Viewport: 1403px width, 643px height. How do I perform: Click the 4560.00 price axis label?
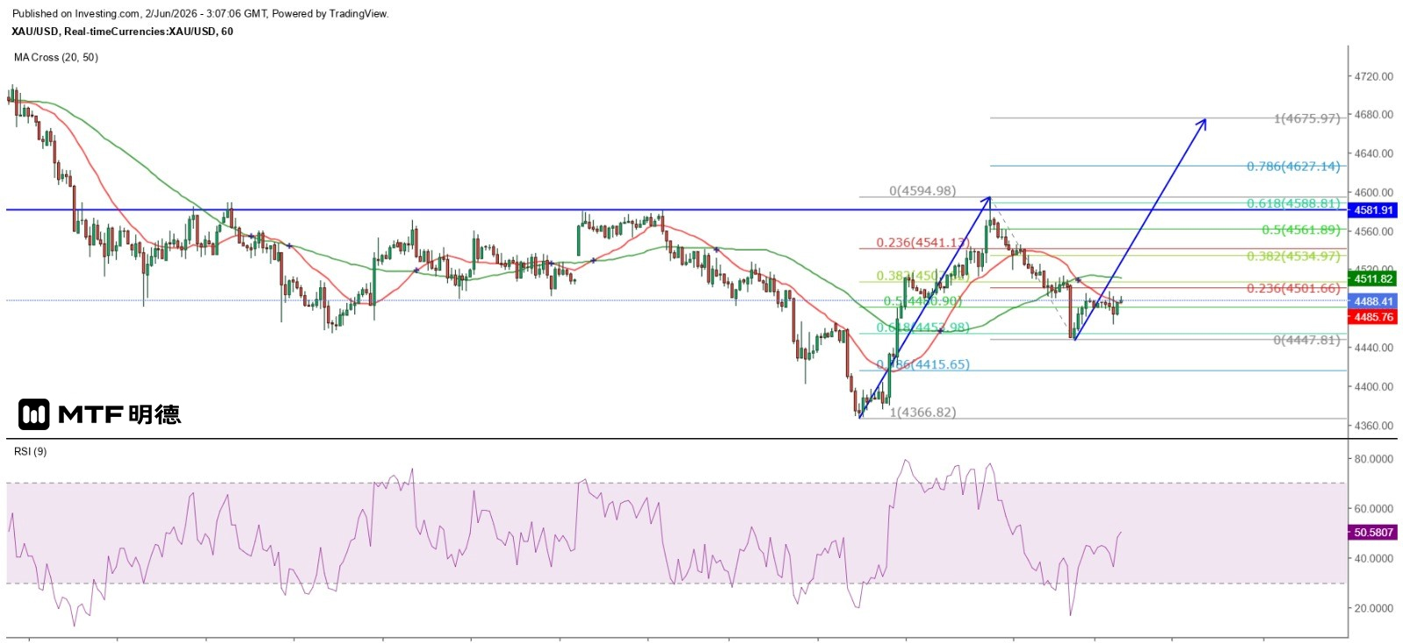1373,232
